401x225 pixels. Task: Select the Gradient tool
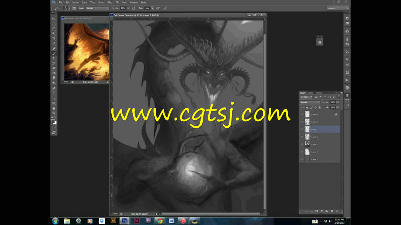pyautogui.click(x=54, y=73)
